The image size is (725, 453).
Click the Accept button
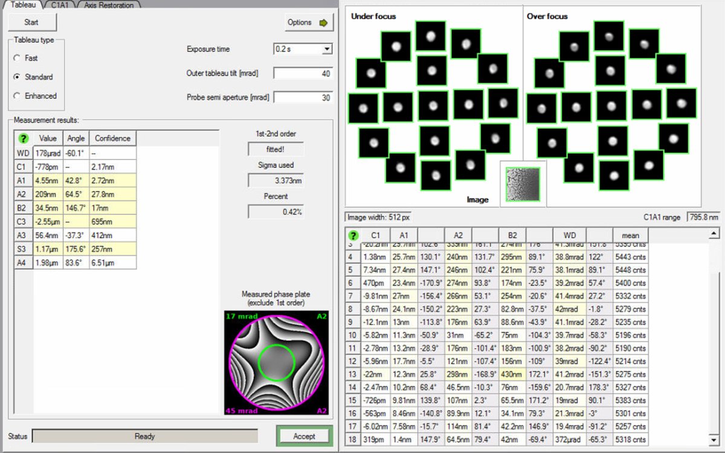click(x=304, y=436)
